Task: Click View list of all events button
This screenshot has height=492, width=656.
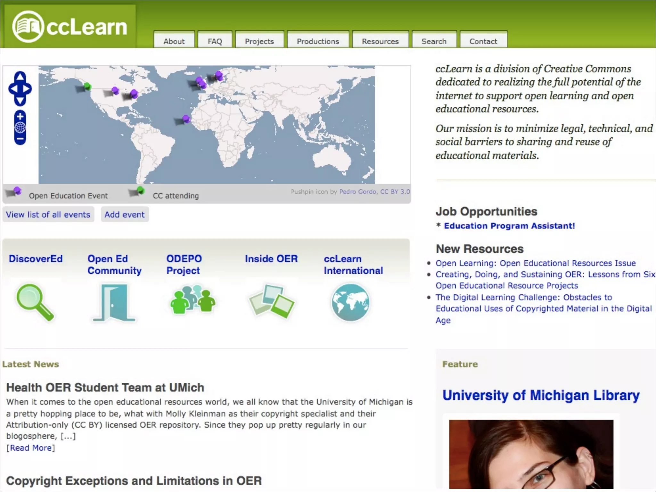Action: click(x=48, y=215)
